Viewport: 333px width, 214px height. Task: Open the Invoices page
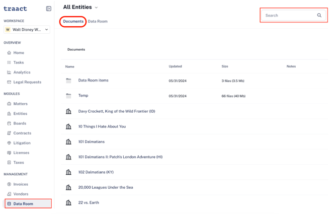point(20,184)
